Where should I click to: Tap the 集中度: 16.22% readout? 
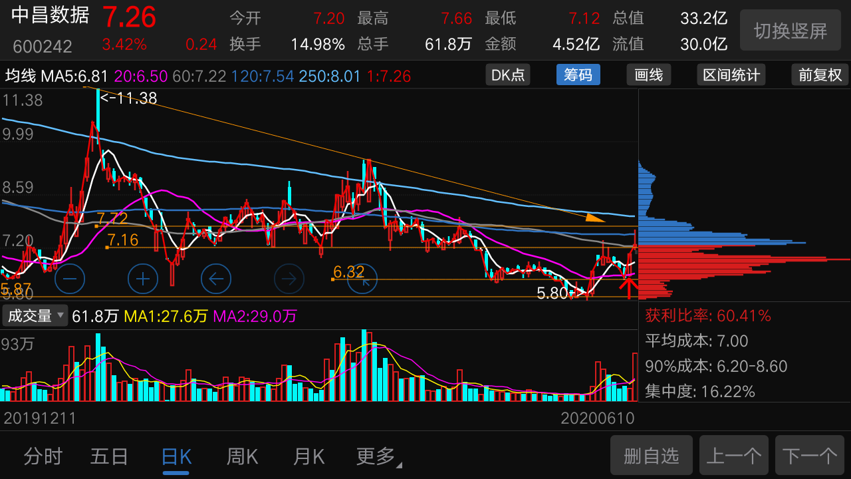click(700, 391)
